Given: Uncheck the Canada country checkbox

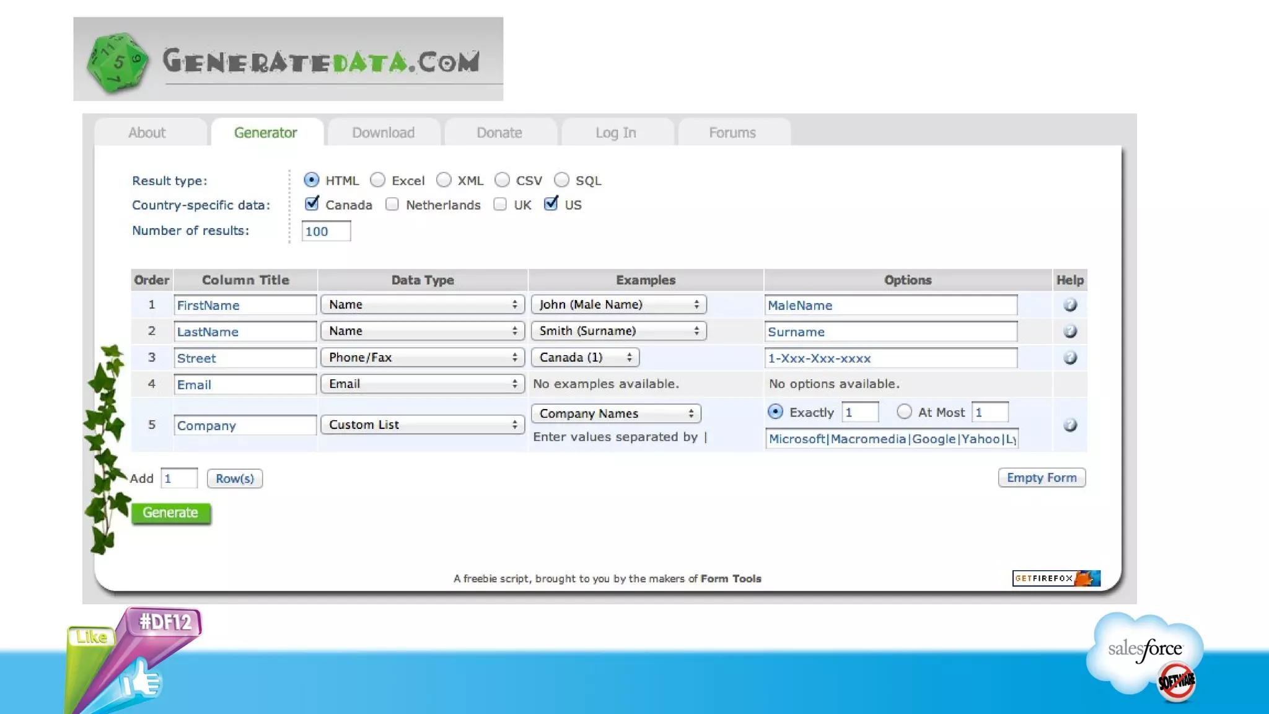Looking at the screenshot, I should pyautogui.click(x=312, y=204).
